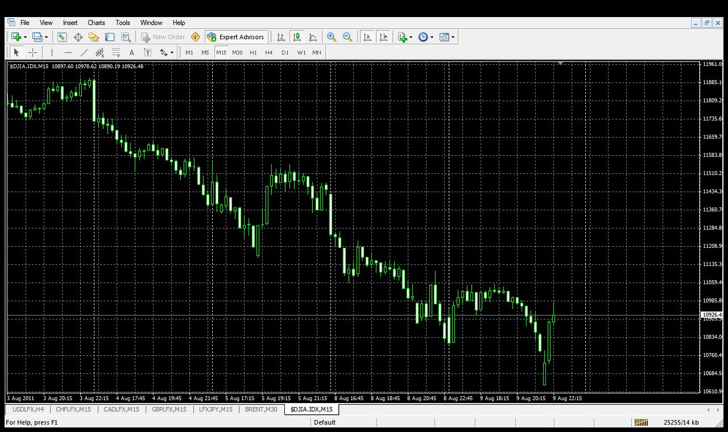This screenshot has width=728, height=432.
Task: Enable Expert Advisors button
Action: tap(236, 37)
